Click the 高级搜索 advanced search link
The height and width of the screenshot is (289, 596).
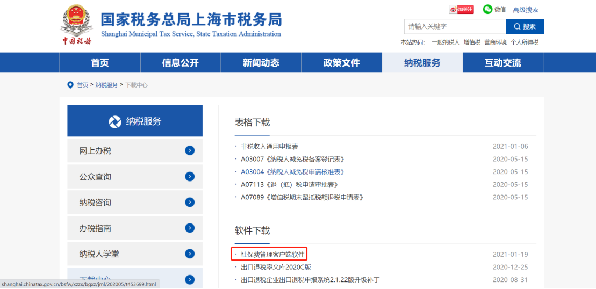point(525,10)
